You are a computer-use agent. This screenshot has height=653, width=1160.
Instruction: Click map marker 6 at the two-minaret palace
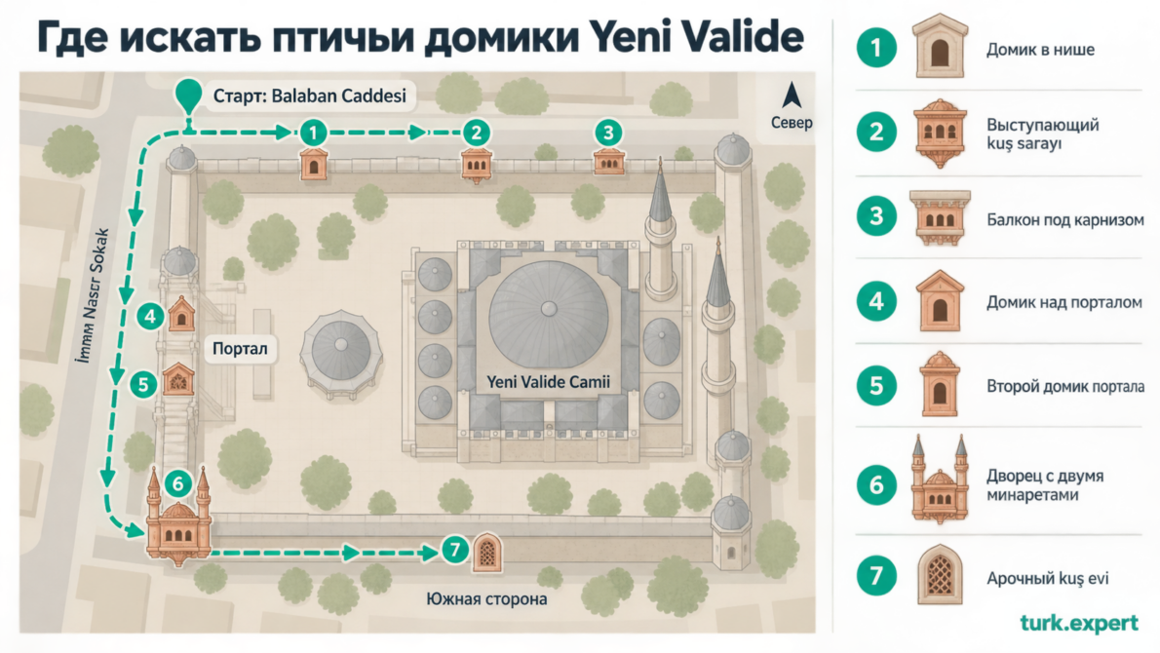point(177,483)
